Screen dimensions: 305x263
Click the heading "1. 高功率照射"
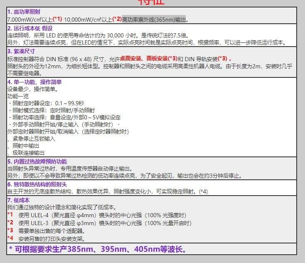[24, 12]
